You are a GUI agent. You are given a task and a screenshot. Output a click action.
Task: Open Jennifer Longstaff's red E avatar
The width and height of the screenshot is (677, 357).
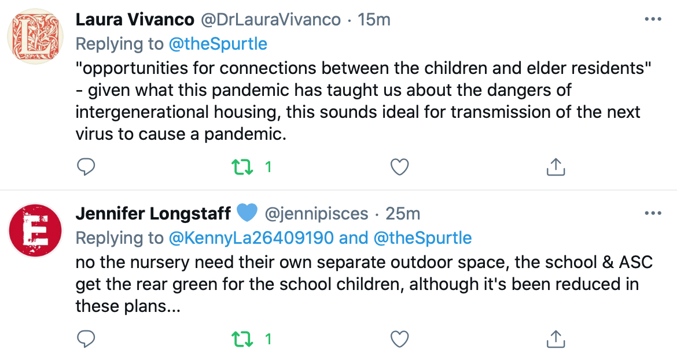tap(35, 230)
